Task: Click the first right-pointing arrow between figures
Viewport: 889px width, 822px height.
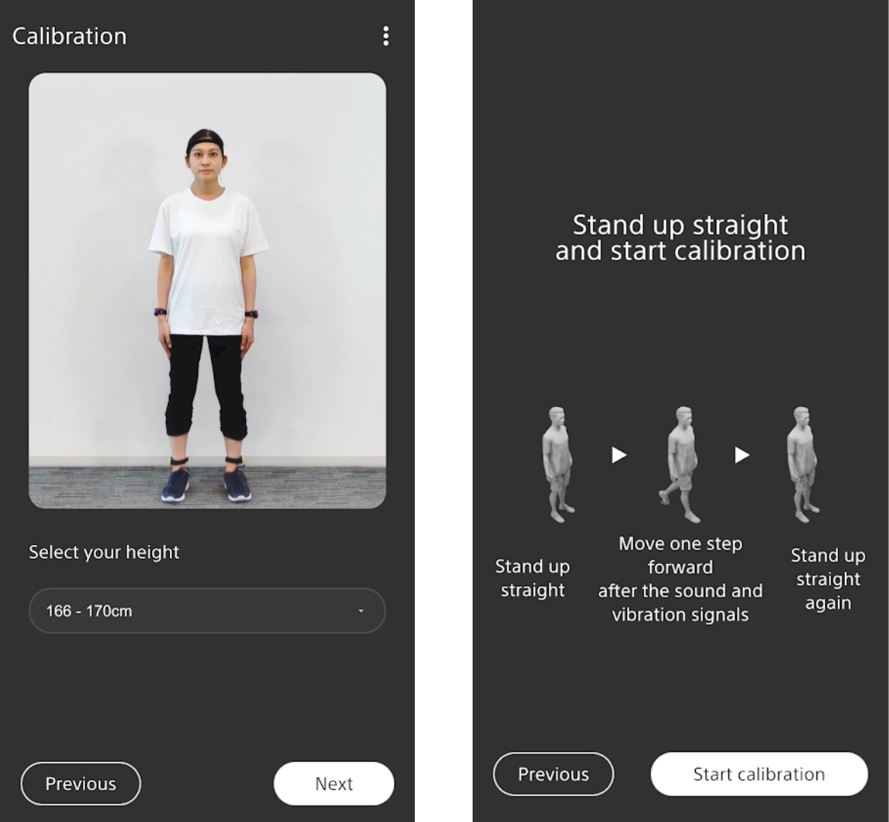Action: (x=619, y=454)
